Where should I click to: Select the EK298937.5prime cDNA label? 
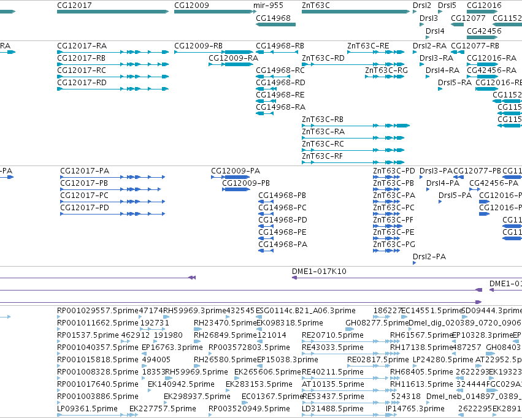197,397
